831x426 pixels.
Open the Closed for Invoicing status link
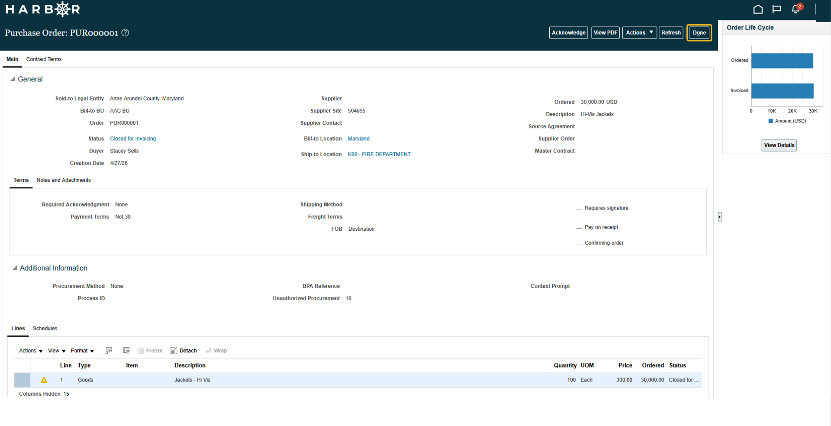[133, 139]
